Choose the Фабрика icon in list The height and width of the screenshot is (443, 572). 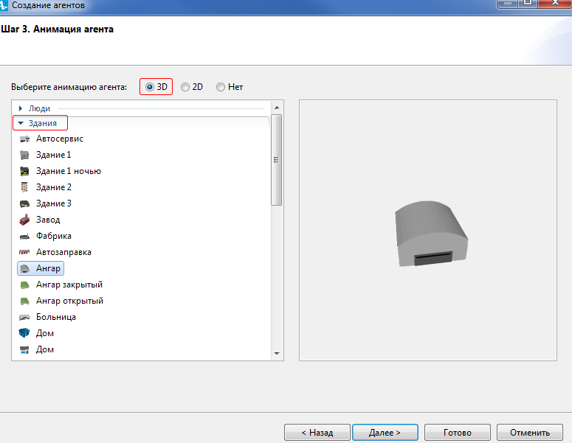(x=24, y=236)
